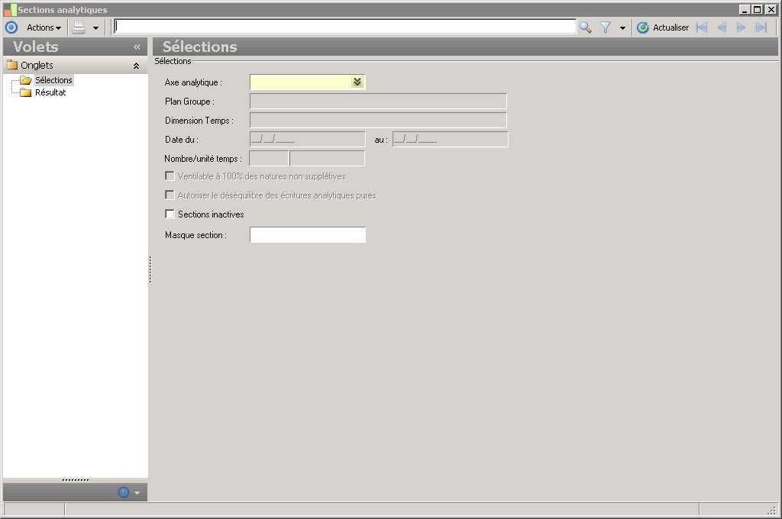The height and width of the screenshot is (519, 782).
Task: Collapse the Volets panel with double chevron
Action: pos(137,47)
